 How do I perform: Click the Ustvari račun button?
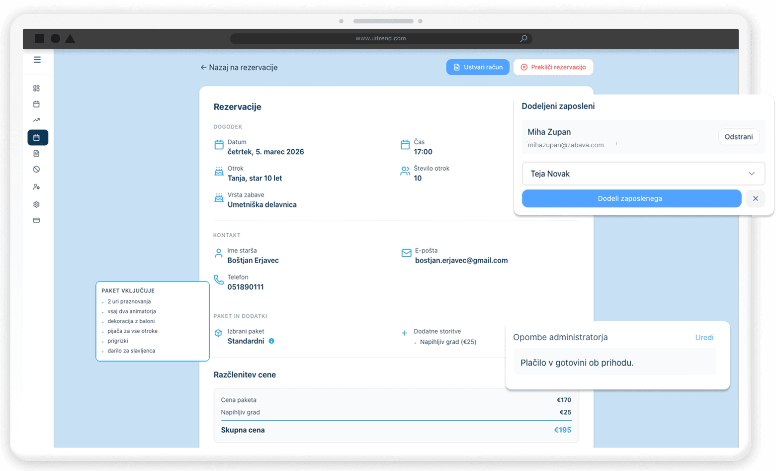478,67
